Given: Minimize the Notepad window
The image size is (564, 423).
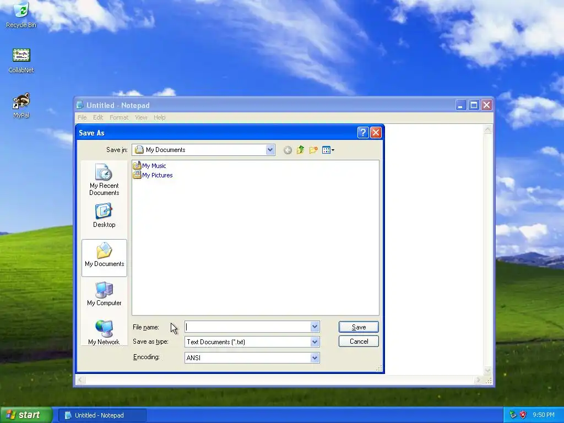Looking at the screenshot, I should click(x=461, y=105).
